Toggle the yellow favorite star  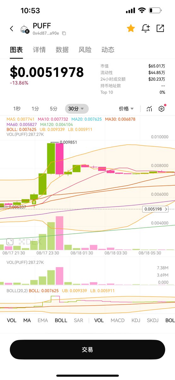coord(131,28)
